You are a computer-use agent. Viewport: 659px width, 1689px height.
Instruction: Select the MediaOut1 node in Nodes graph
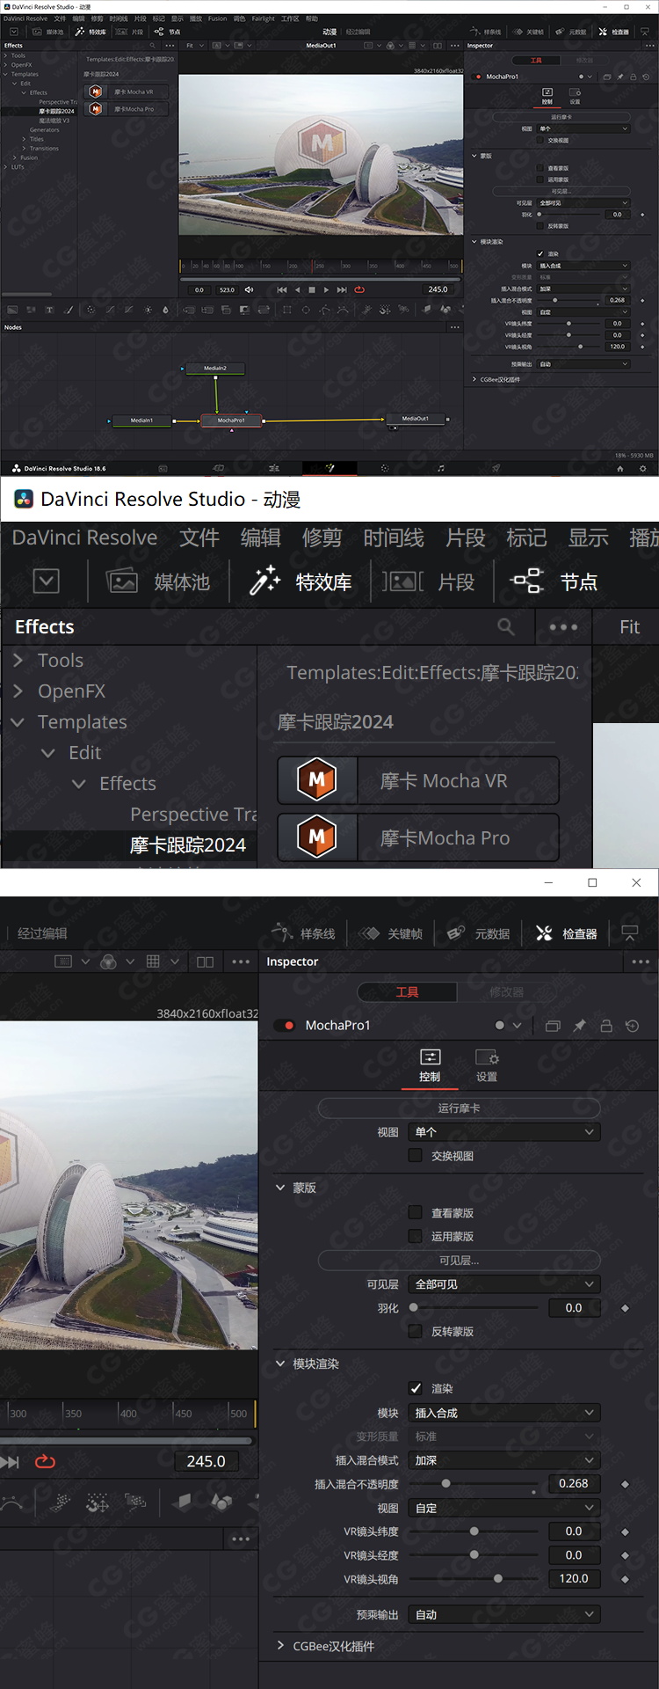416,419
